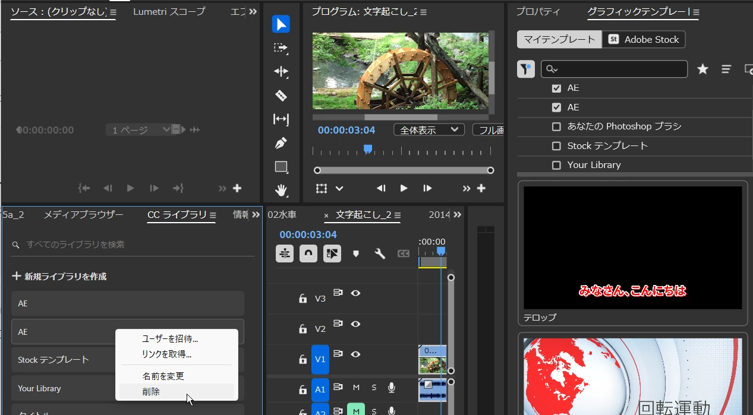Open sort options in graphics templates panel

coord(726,69)
